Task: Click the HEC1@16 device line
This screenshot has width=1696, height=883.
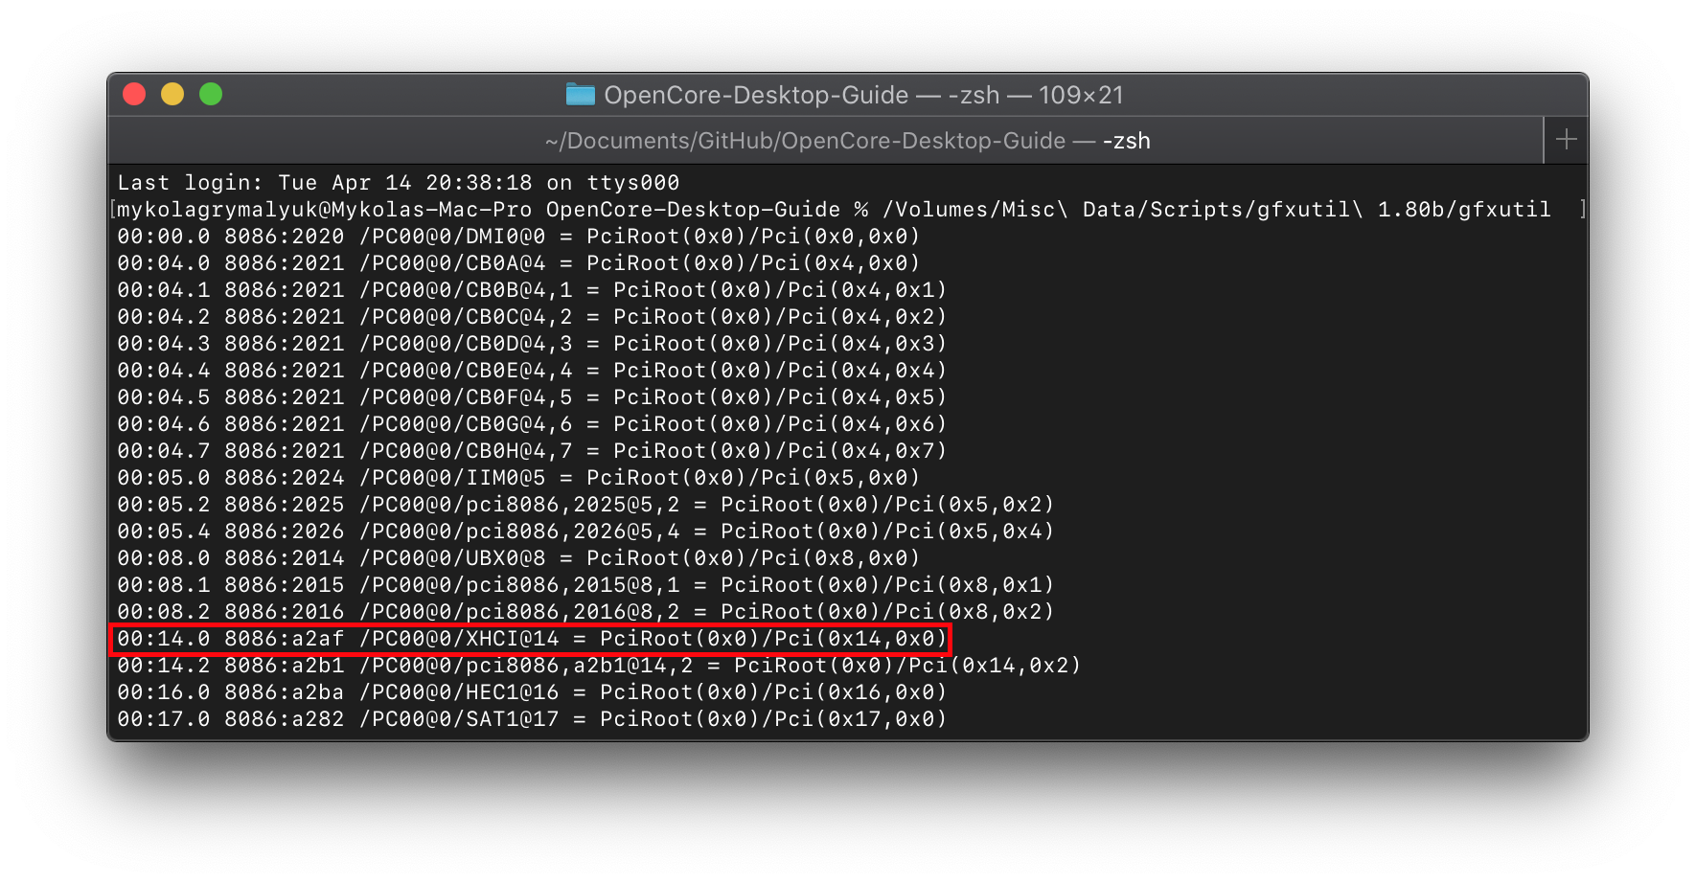Action: 531,692
